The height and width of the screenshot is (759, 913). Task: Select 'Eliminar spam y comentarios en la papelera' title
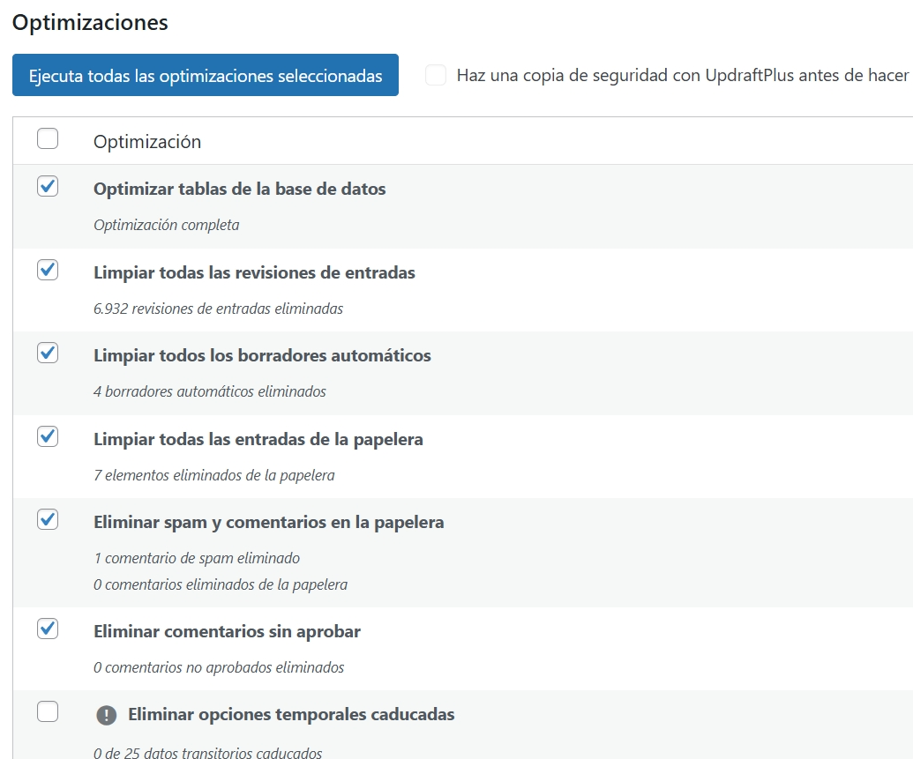click(268, 522)
